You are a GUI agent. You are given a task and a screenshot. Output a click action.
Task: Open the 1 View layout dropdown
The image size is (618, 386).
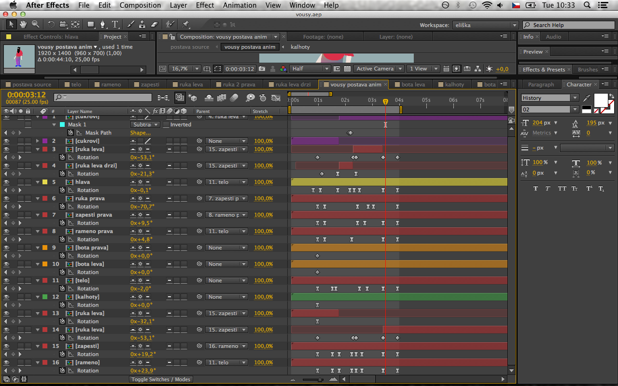[x=423, y=69]
